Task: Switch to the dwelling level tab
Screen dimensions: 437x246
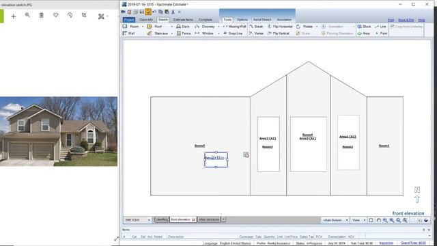Action: click(x=162, y=219)
